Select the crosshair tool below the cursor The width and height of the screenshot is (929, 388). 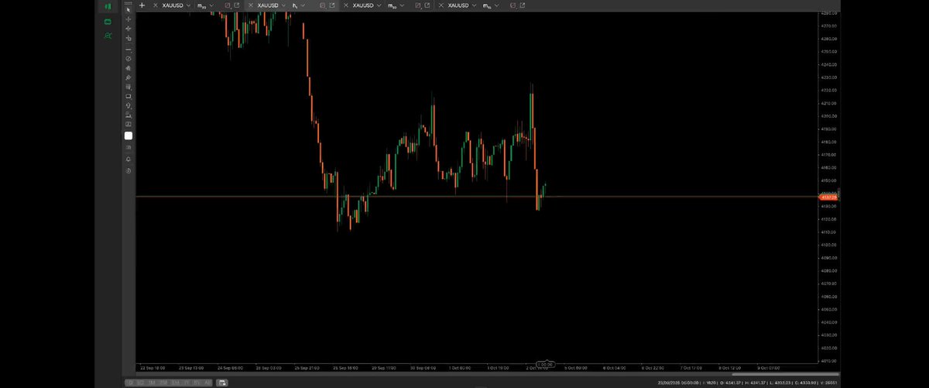(129, 19)
